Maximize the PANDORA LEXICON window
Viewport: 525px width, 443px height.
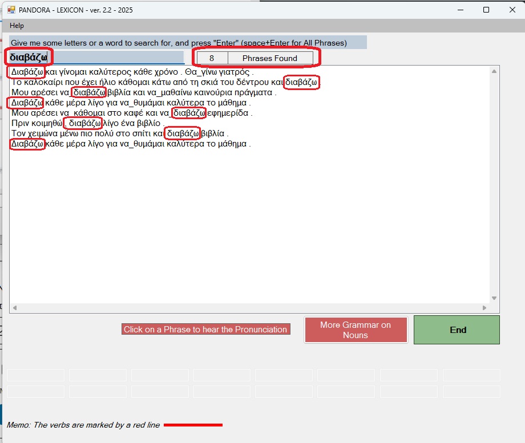click(x=486, y=10)
